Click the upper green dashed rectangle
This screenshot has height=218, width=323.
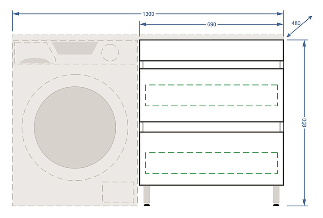pos(211,95)
